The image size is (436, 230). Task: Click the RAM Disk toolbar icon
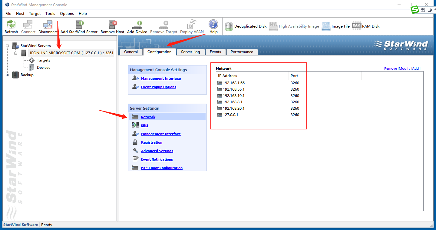pos(356,26)
